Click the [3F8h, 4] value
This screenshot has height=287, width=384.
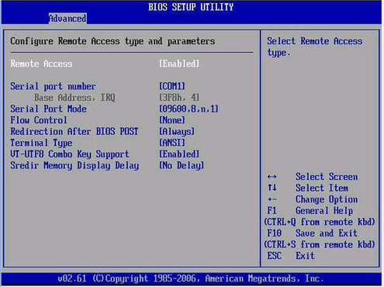click(x=179, y=98)
